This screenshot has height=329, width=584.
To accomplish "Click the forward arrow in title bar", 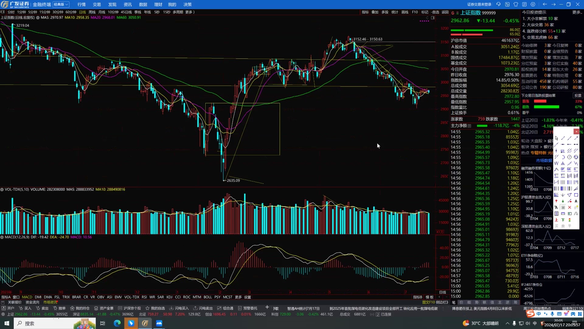I will pyautogui.click(x=553, y=4).
